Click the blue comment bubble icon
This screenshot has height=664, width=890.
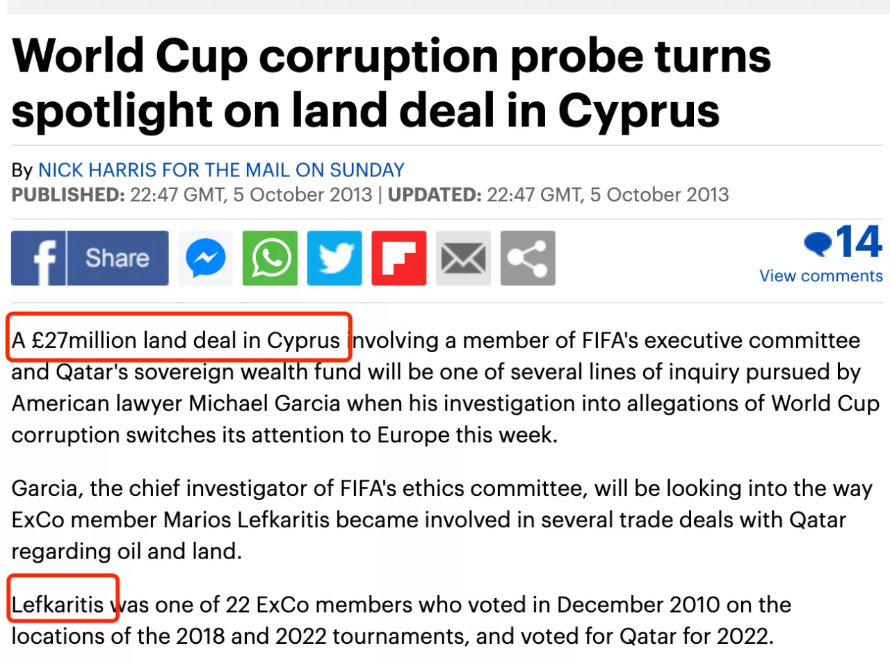coord(818,243)
